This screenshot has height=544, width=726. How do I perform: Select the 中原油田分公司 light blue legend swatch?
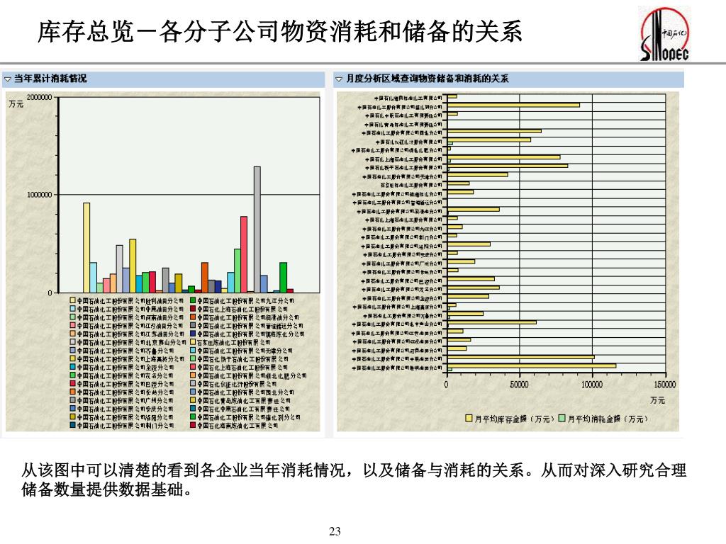[x=73, y=309]
